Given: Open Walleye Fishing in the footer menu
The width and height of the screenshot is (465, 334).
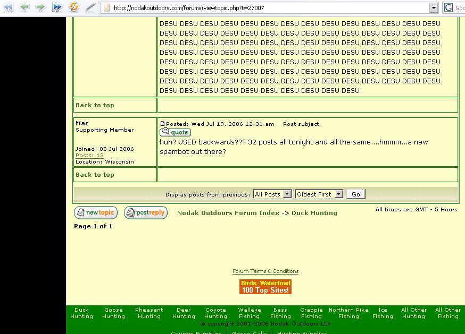Looking at the screenshot, I should point(250,313).
